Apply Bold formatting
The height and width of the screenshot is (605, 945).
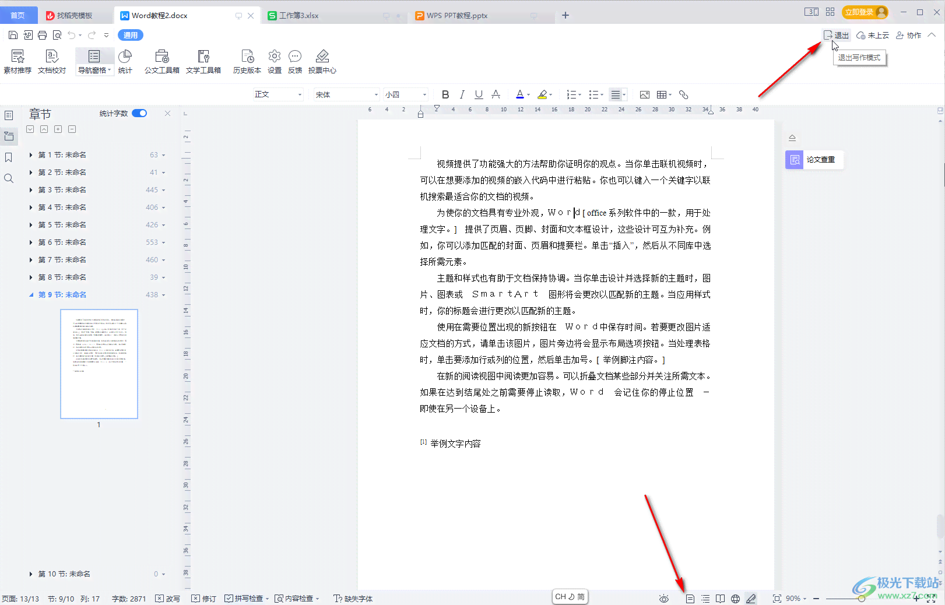coord(445,94)
